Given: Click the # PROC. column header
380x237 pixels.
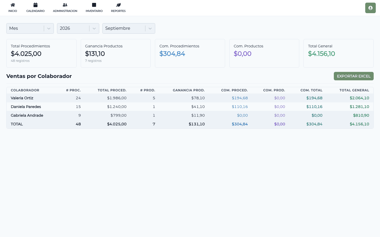Looking at the screenshot, I should pyautogui.click(x=73, y=90).
